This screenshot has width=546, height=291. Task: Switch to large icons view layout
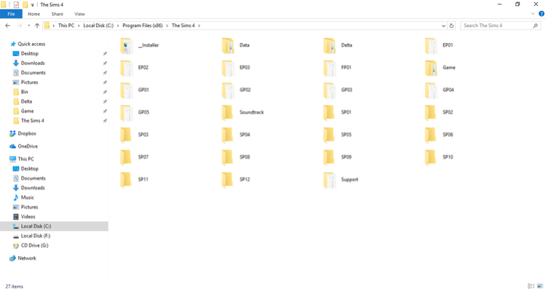point(540,286)
